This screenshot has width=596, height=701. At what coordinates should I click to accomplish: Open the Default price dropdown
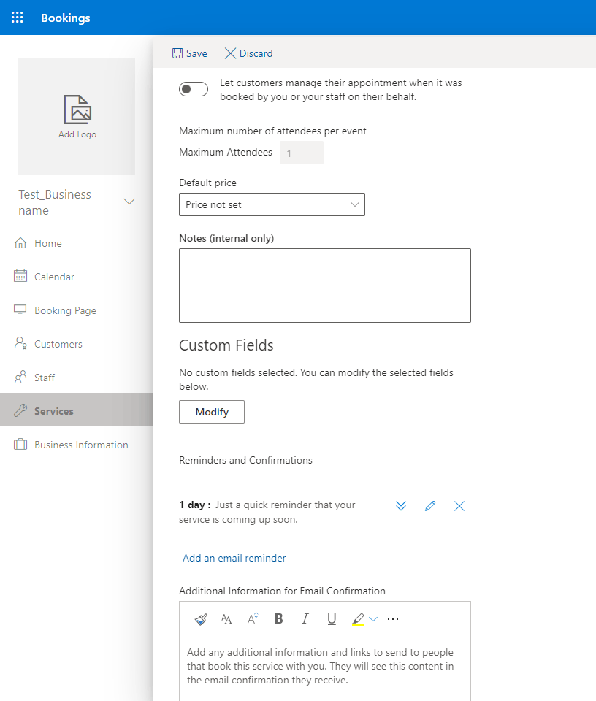point(272,204)
